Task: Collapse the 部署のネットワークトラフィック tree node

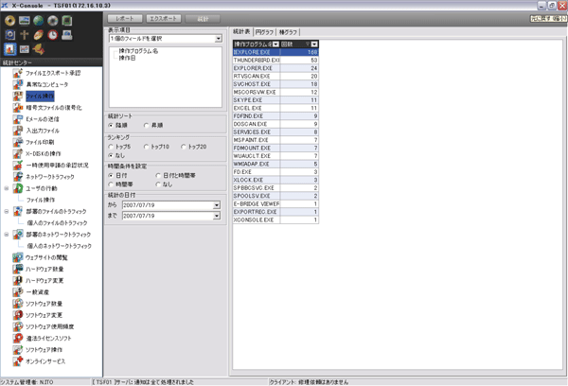Action: pyautogui.click(x=7, y=235)
